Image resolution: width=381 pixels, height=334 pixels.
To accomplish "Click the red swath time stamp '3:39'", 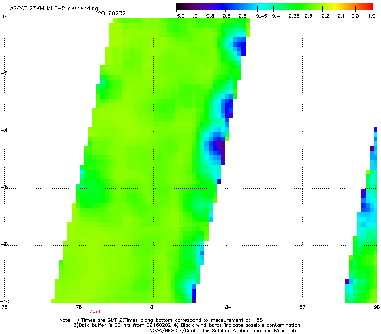I will click(95, 312).
